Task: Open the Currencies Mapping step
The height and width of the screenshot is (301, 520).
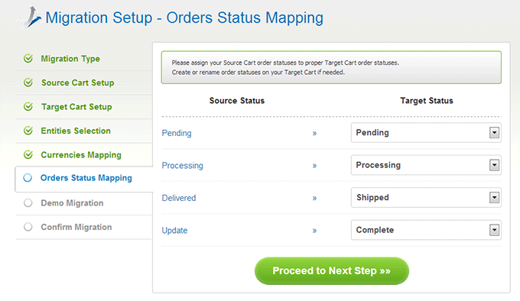Action: coord(81,155)
